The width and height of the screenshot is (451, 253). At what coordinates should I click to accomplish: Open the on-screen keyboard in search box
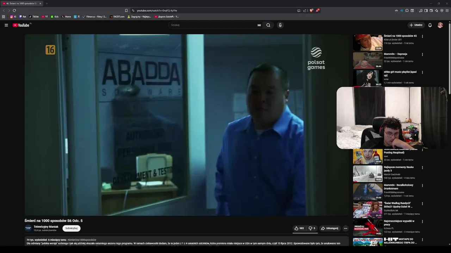coord(259,25)
